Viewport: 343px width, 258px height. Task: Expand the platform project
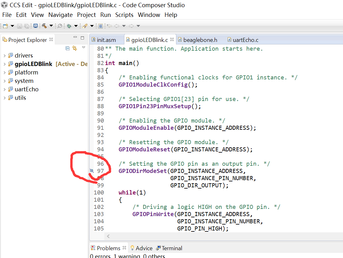4,73
